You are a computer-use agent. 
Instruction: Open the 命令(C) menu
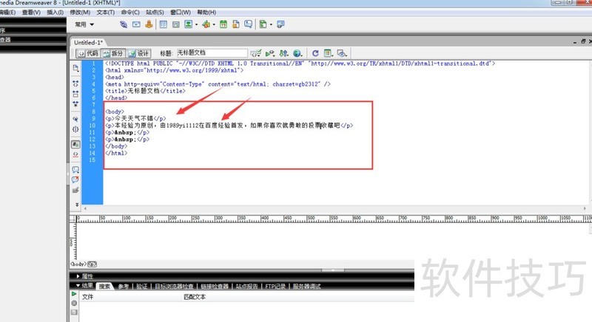130,13
